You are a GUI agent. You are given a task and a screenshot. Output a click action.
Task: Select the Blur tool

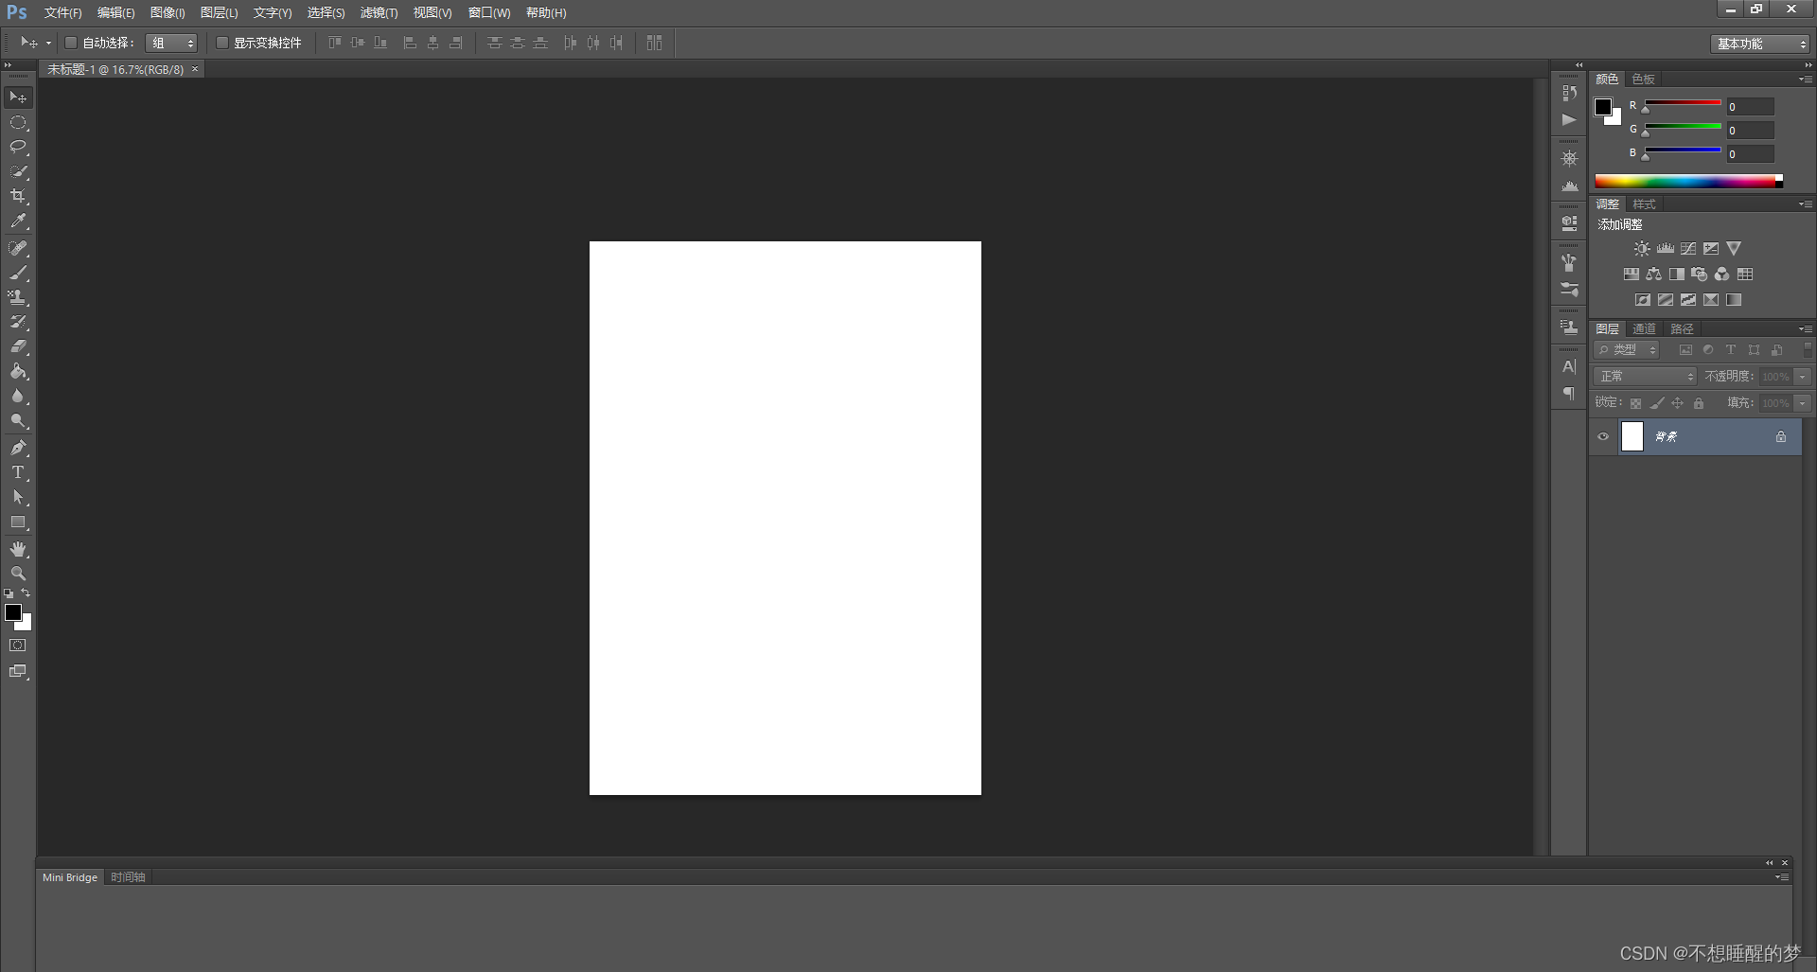pos(18,397)
